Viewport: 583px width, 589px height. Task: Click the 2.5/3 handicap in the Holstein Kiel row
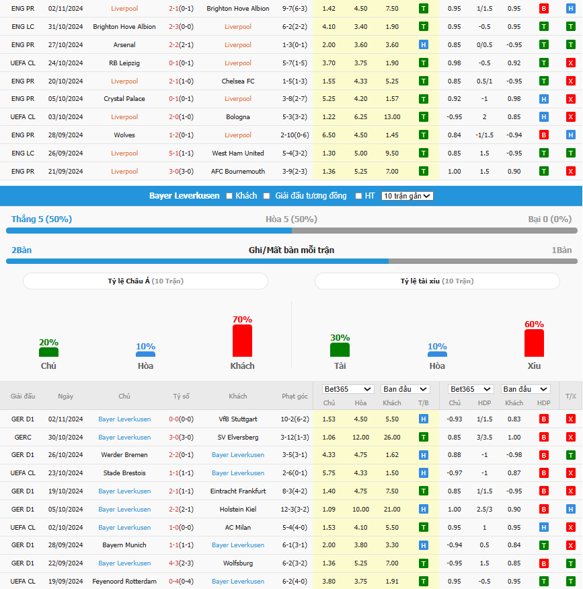[x=484, y=509]
